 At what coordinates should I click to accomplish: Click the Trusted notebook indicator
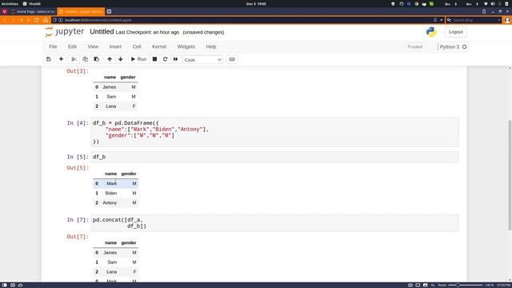click(x=414, y=47)
